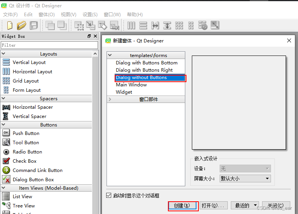Select Widget template

[124, 92]
